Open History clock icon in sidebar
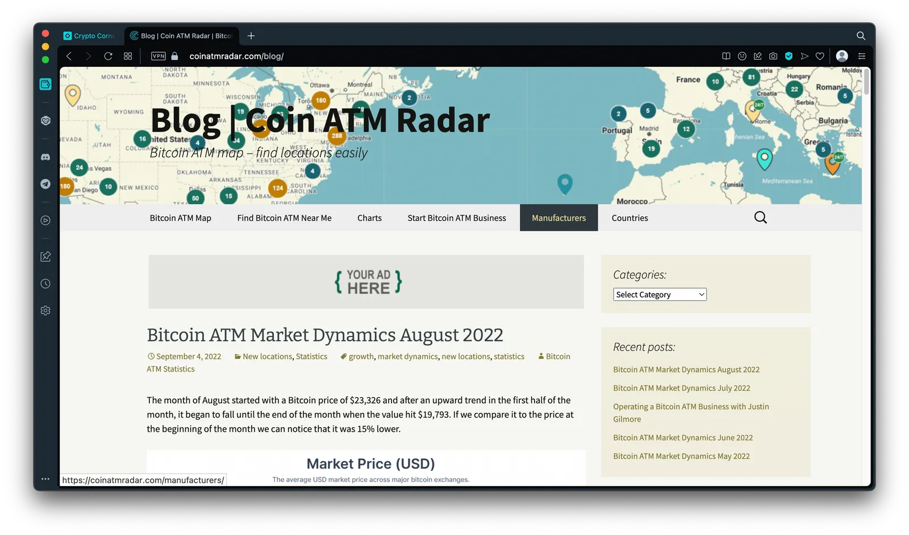This screenshot has height=535, width=909. point(45,284)
